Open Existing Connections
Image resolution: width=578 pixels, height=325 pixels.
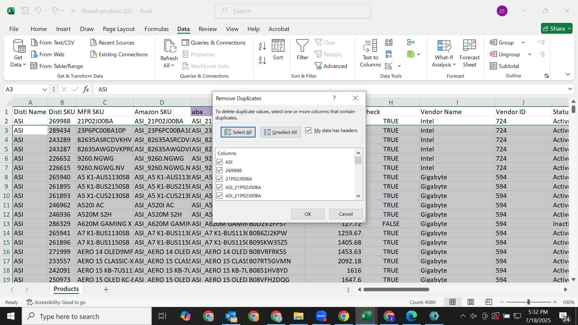point(119,54)
